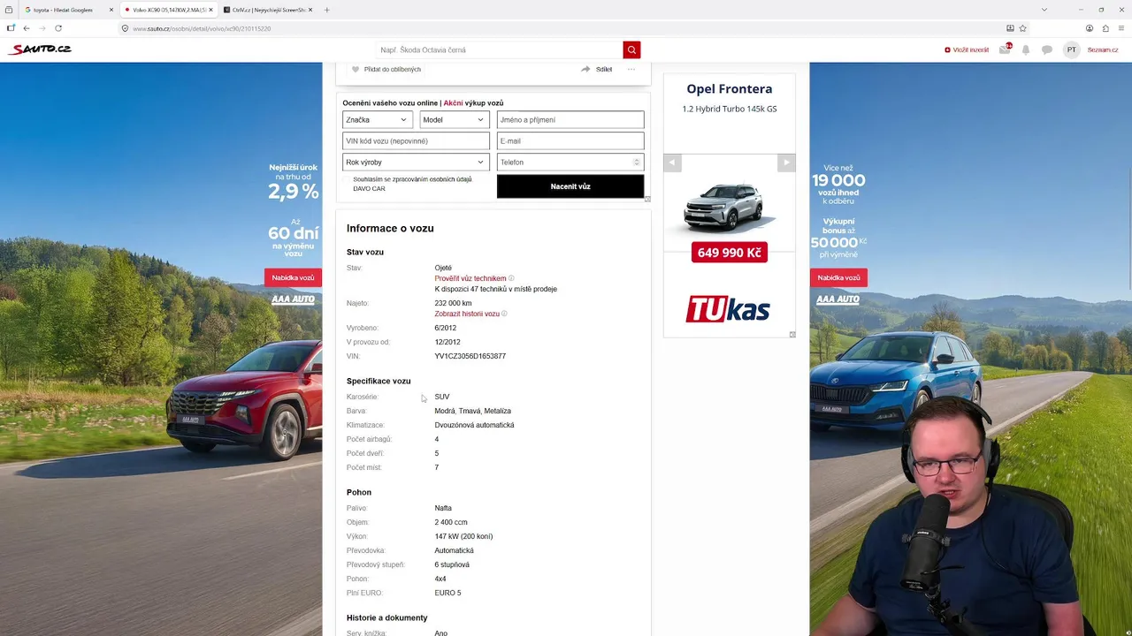Open the Seznam.cz link in header
The image size is (1132, 636).
point(1103,49)
